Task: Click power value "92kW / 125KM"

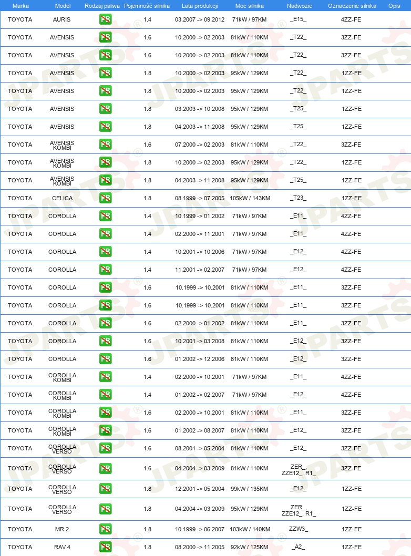Action: (x=249, y=547)
